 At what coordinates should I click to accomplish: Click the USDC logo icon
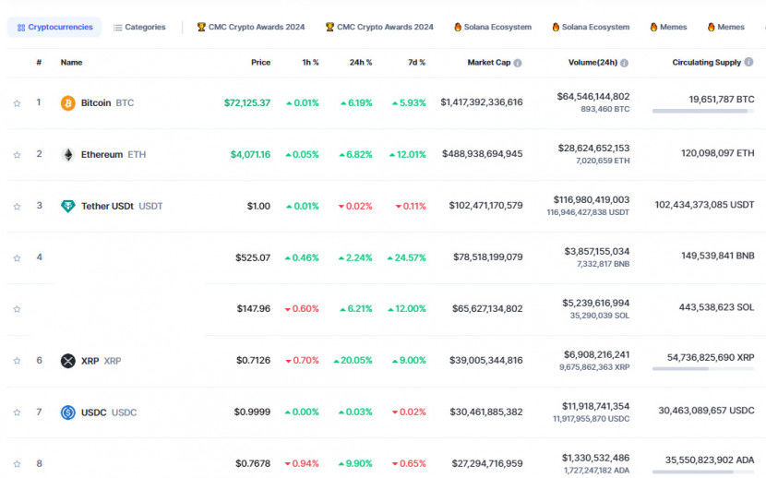pyautogui.click(x=68, y=412)
